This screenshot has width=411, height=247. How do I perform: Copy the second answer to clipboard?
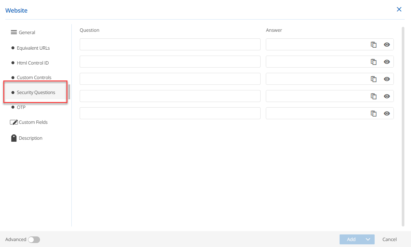[374, 61]
